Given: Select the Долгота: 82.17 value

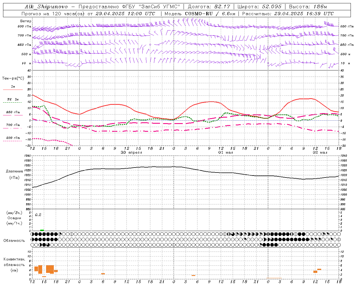Looking at the screenshot, I should point(209,7).
